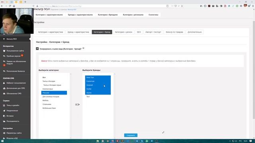Open Пробная версия in the sidebar

point(14,56)
